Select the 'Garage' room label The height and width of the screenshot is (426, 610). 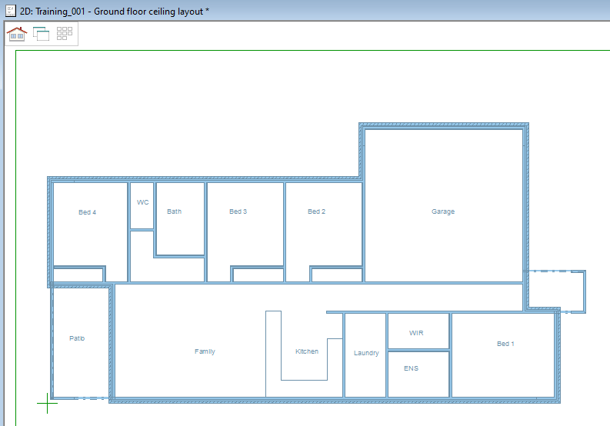tap(443, 211)
